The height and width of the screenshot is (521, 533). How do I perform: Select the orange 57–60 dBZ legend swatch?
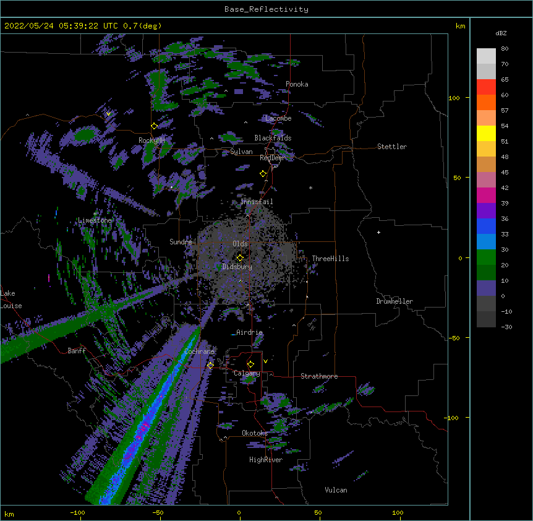(x=486, y=102)
